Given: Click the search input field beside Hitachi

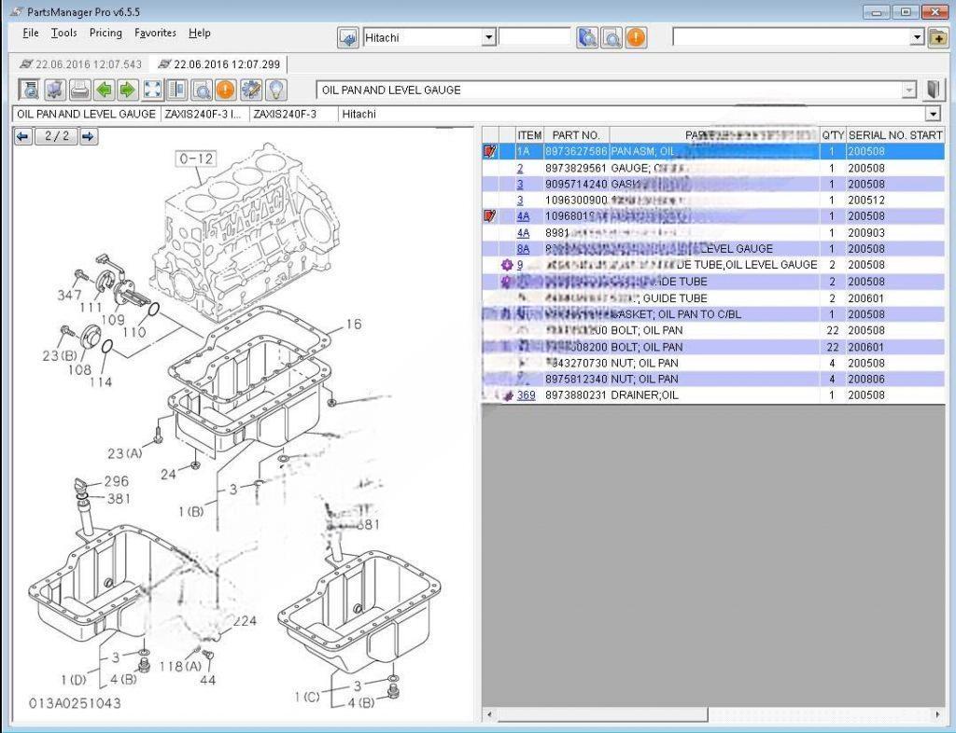Looking at the screenshot, I should click(x=534, y=37).
